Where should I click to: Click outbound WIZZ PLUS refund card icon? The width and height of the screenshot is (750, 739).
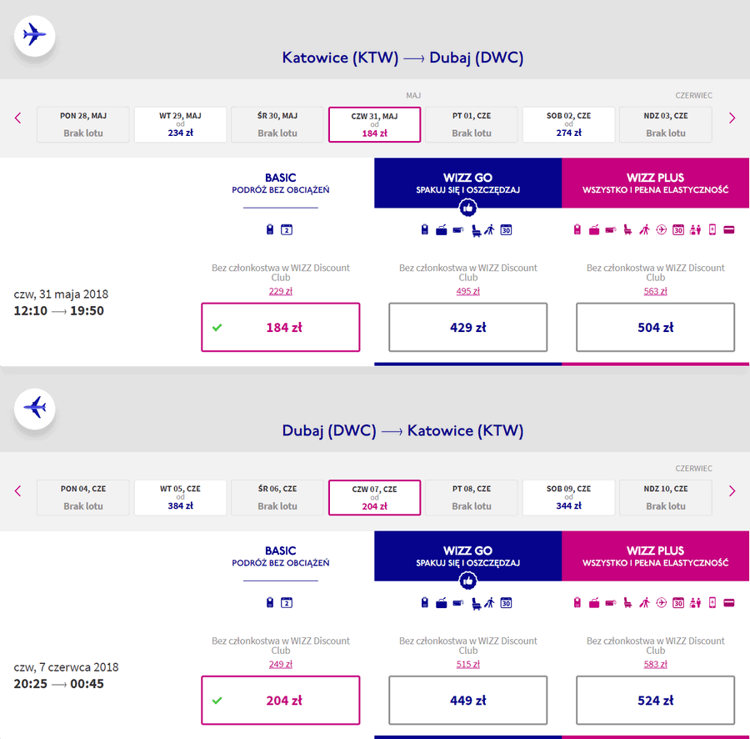[729, 230]
